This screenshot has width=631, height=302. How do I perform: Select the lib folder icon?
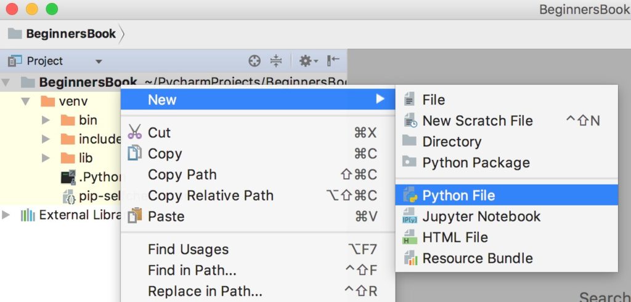click(x=68, y=158)
